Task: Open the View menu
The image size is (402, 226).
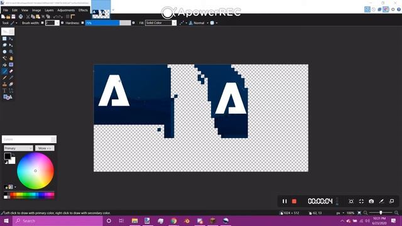Action: [x=24, y=10]
